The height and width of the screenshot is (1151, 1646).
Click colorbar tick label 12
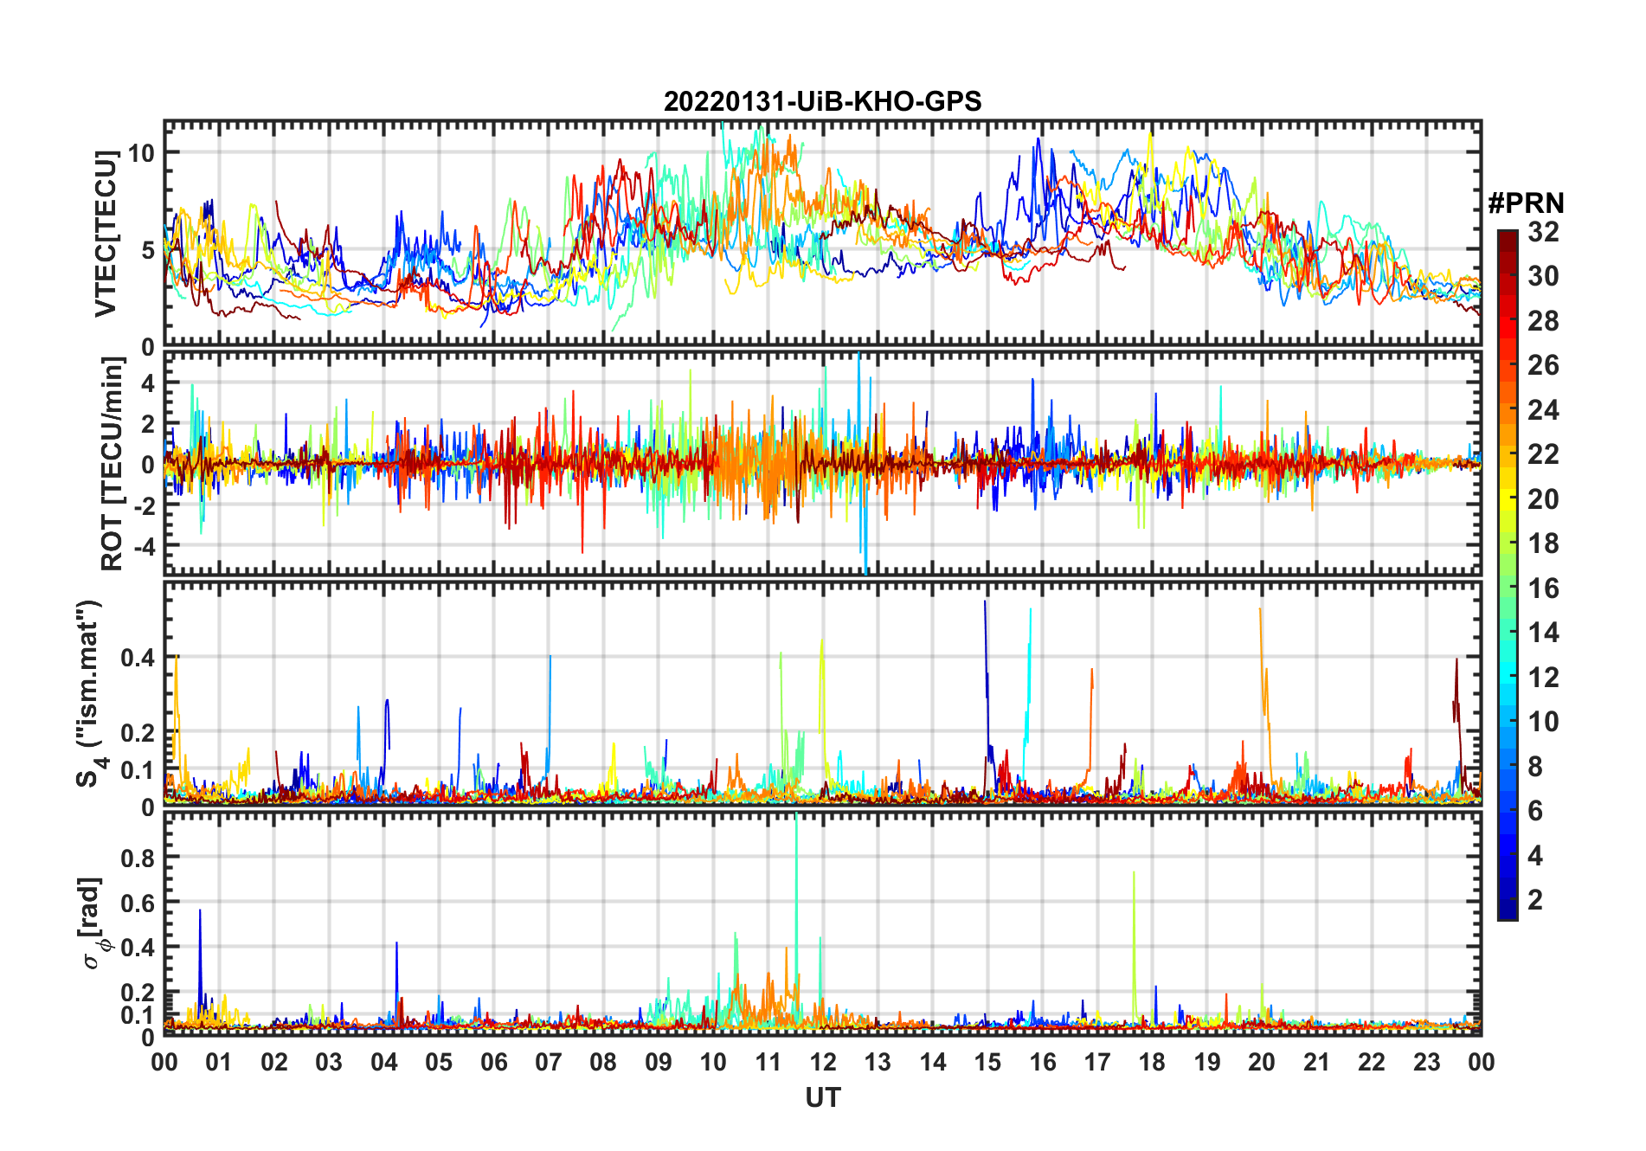(1543, 678)
